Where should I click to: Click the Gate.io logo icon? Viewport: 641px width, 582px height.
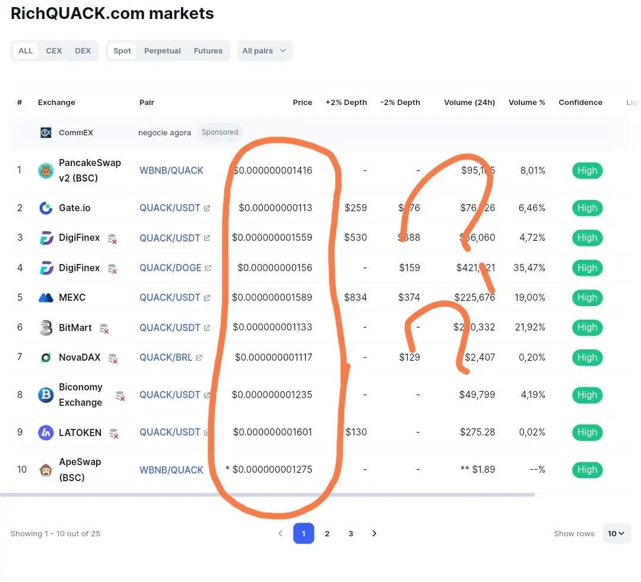[46, 208]
